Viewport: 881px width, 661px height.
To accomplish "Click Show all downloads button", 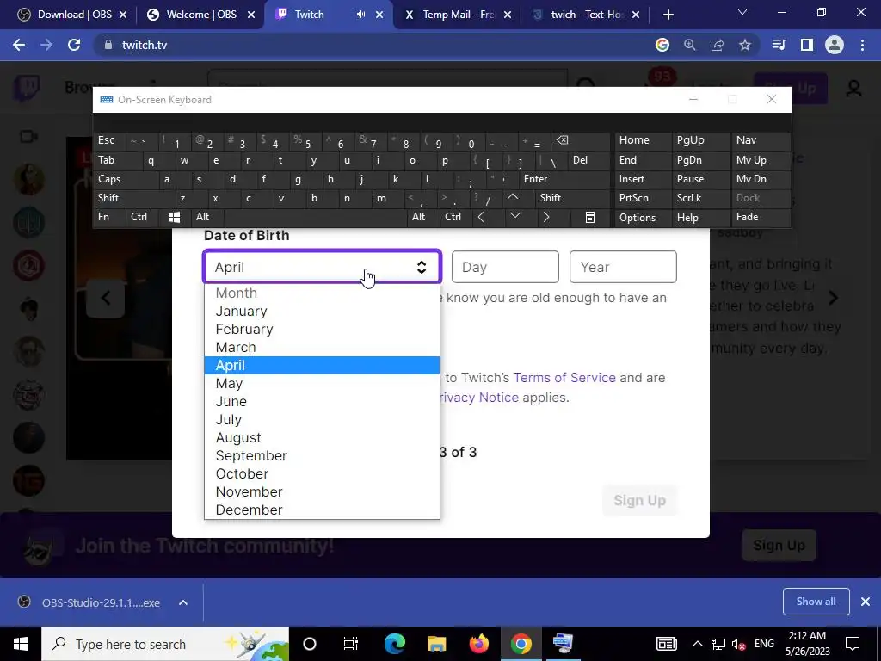I will (816, 602).
